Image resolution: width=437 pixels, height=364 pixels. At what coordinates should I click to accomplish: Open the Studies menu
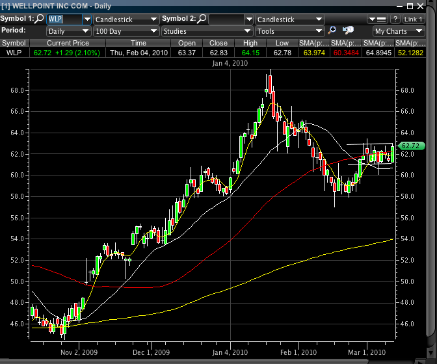pyautogui.click(x=206, y=31)
